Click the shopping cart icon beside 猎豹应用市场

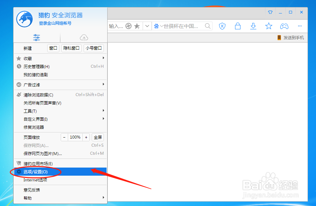(19, 163)
